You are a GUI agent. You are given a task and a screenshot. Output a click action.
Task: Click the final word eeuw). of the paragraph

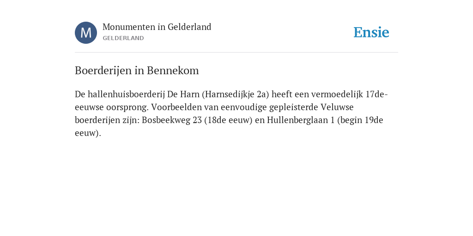pos(88,133)
